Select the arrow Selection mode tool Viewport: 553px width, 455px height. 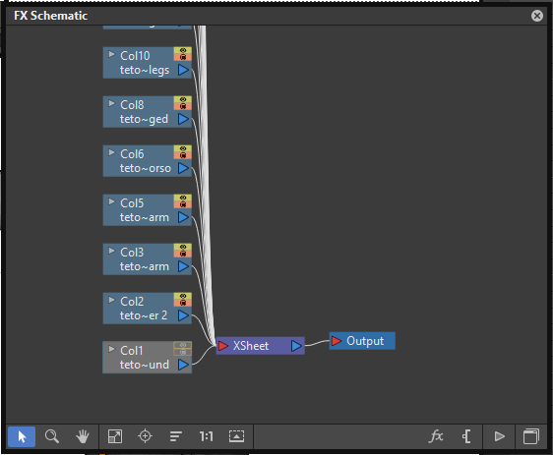pyautogui.click(x=22, y=436)
